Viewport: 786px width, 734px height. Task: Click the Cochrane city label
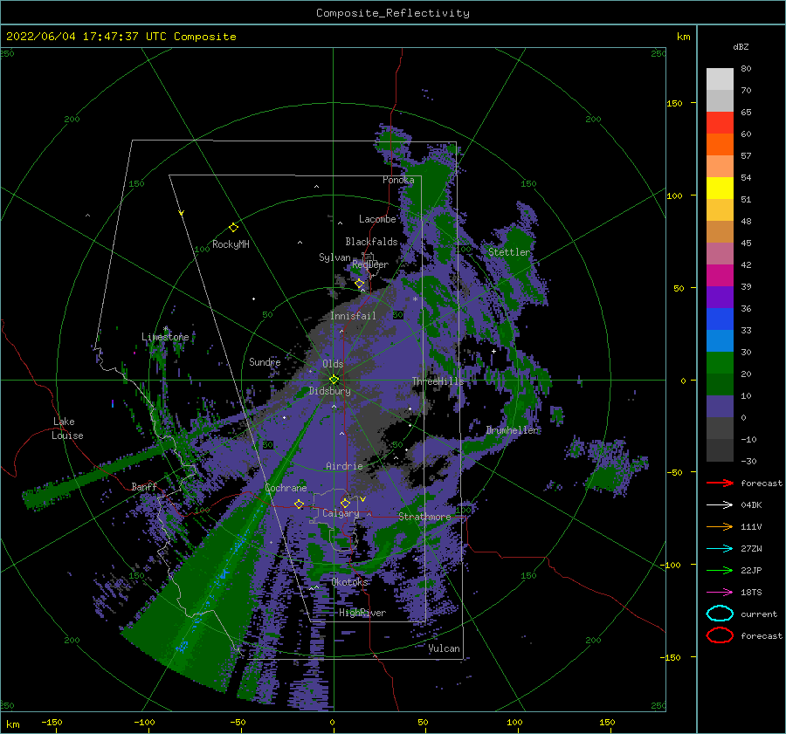point(286,488)
